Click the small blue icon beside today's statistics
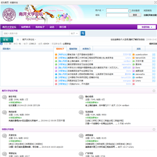The width and height of the screenshot is (157, 157). click(x=1, y=44)
